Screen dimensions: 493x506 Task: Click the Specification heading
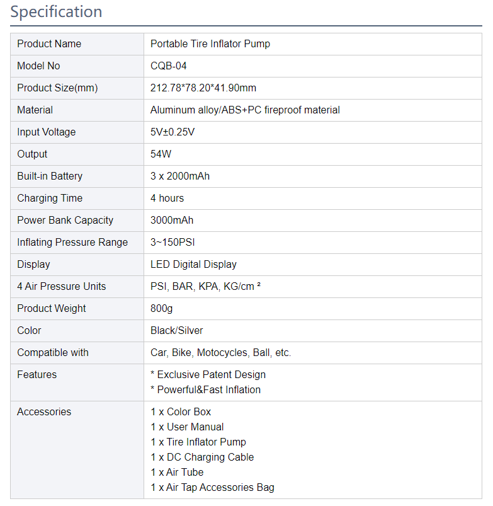tap(56, 12)
